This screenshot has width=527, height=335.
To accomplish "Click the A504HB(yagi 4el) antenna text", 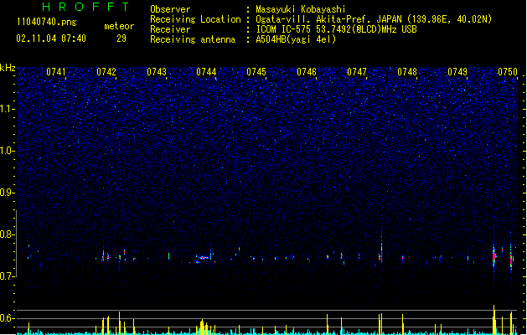I will point(296,39).
